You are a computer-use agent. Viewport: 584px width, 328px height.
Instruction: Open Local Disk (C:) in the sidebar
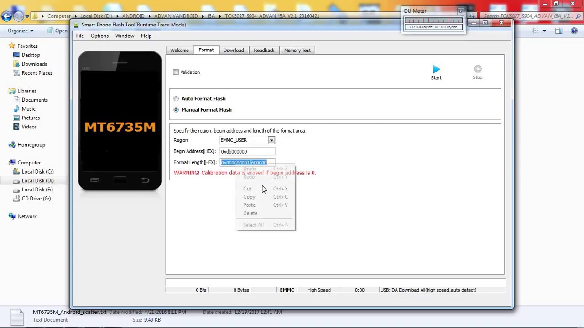[x=37, y=172]
